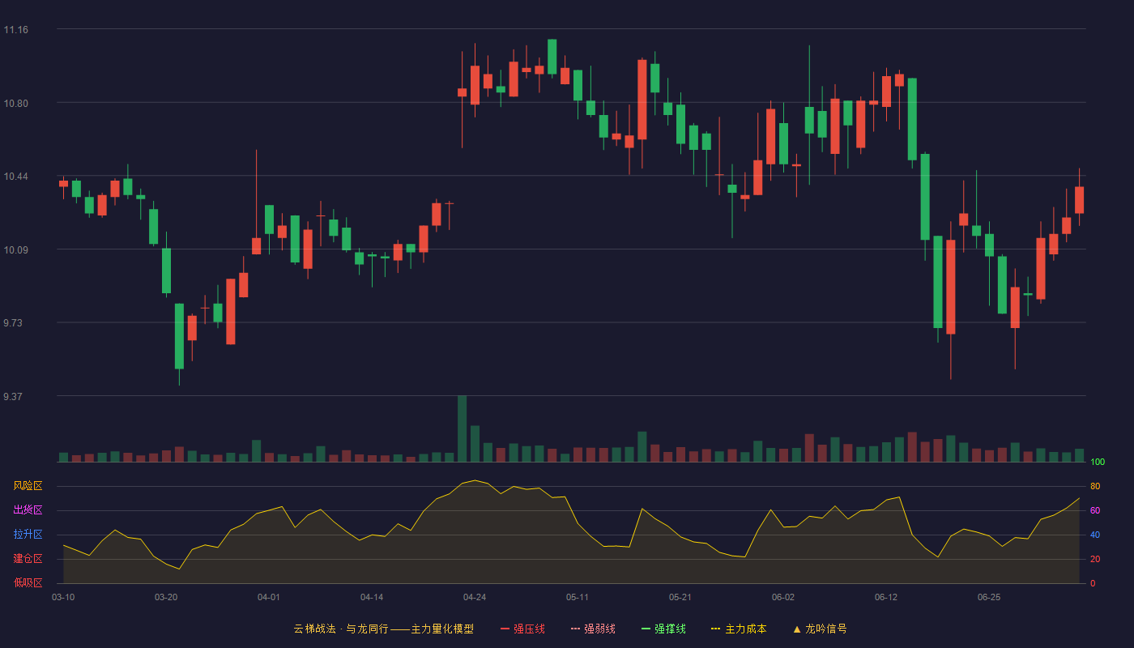Image resolution: width=1134 pixels, height=648 pixels.
Task: Toggle the 主力成本 legend item
Action: [x=739, y=629]
